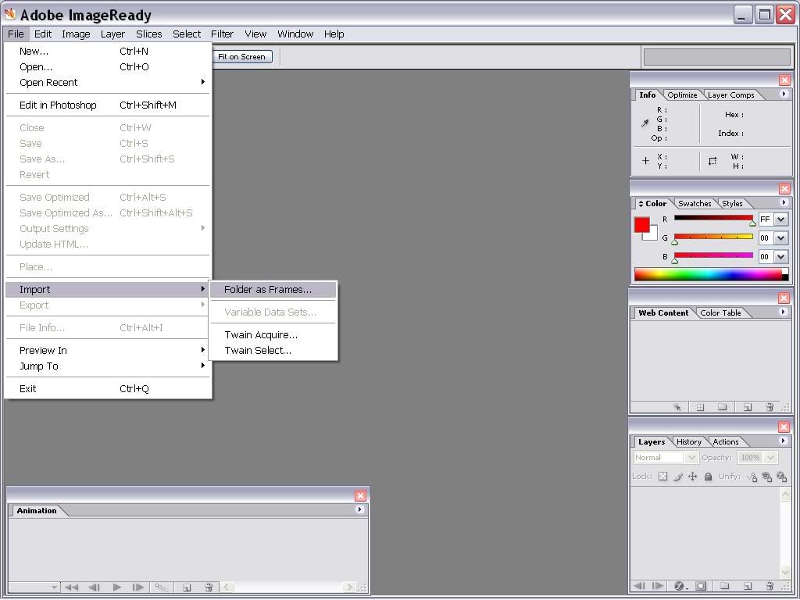Choose Folder as Frames from Import submenu
This screenshot has height=600, width=800.
coord(267,290)
